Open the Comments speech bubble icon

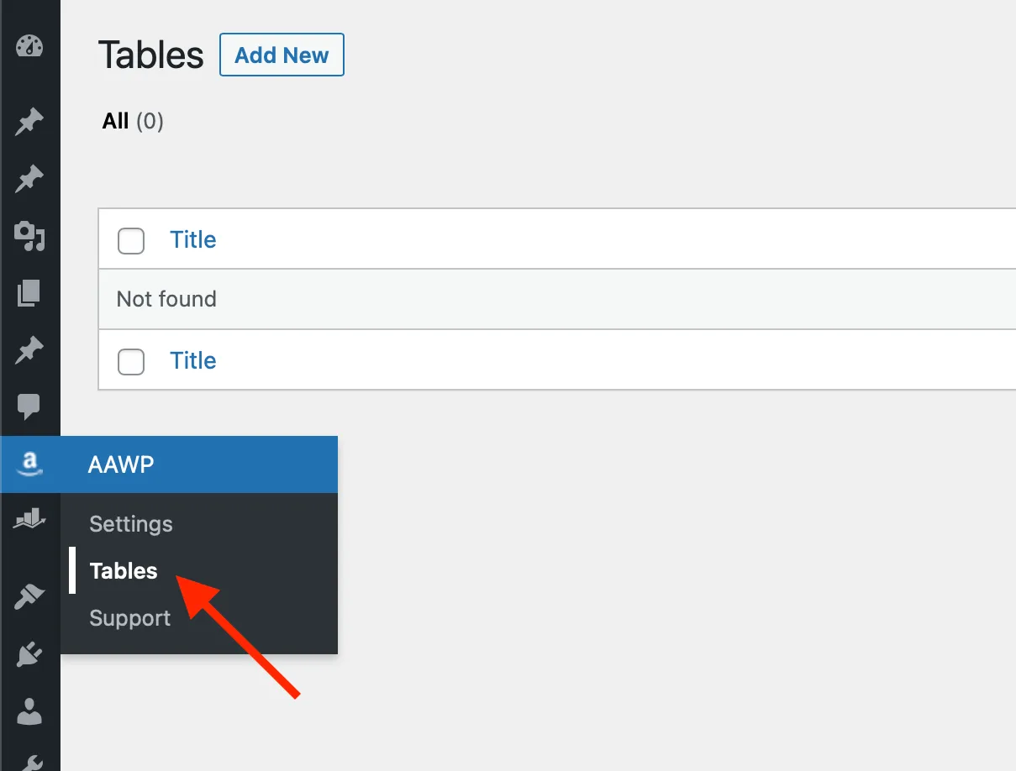(29, 407)
